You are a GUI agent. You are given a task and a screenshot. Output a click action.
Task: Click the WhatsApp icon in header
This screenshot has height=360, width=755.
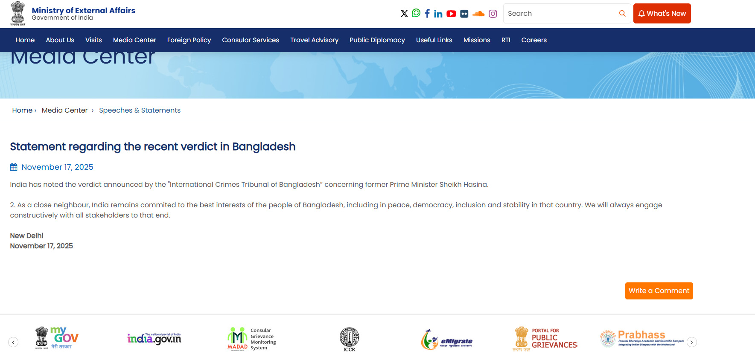(x=416, y=13)
